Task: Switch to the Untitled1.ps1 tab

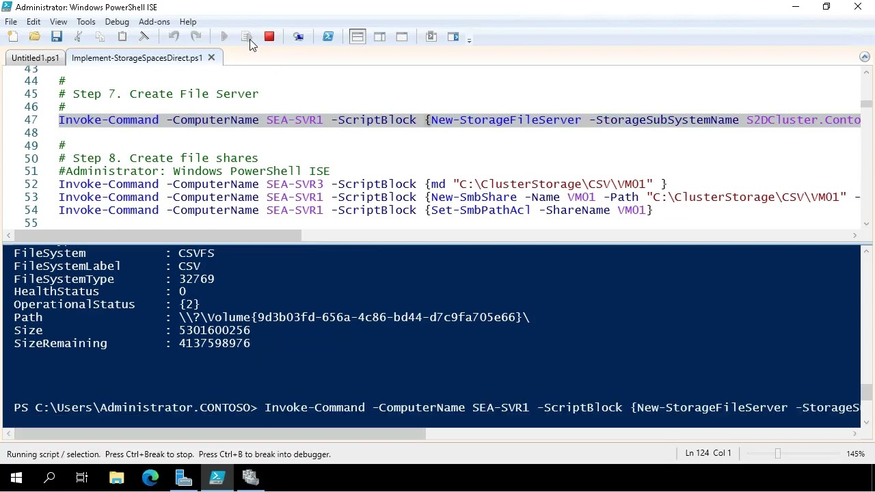Action: pyautogui.click(x=36, y=58)
